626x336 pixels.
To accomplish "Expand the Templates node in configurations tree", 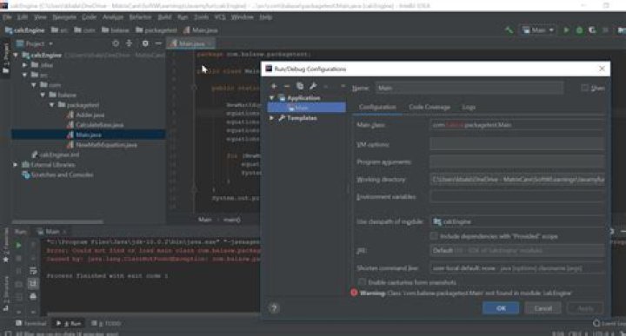I will (x=272, y=118).
